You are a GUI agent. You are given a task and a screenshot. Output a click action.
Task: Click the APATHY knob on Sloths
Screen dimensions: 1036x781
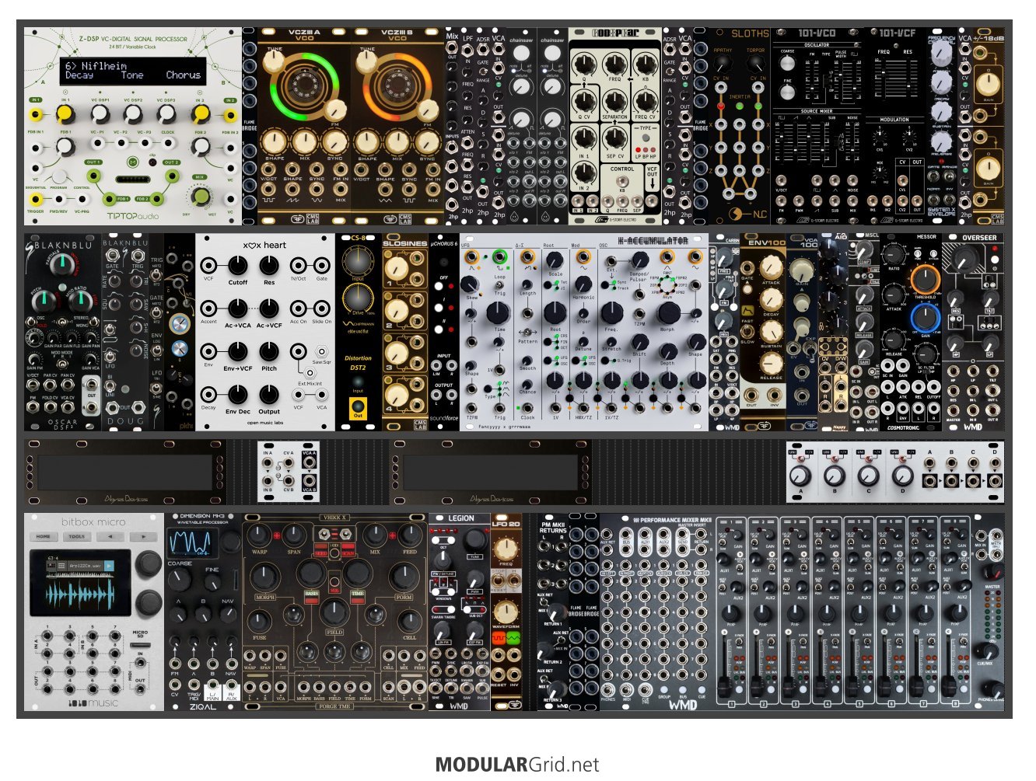point(724,64)
